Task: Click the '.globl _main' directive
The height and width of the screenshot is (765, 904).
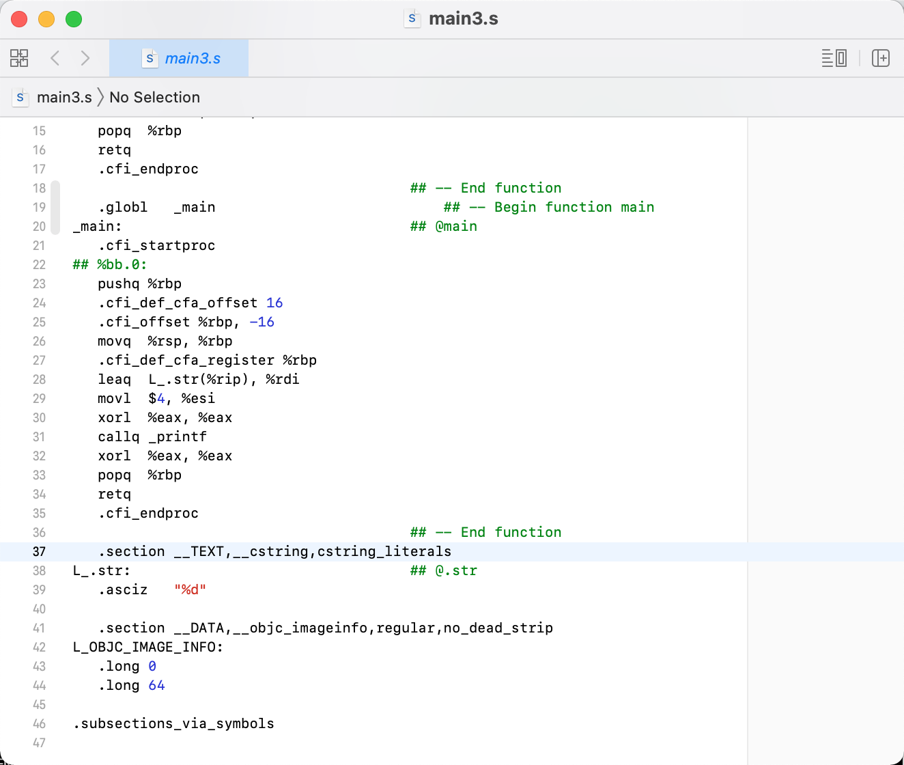Action: (x=156, y=207)
